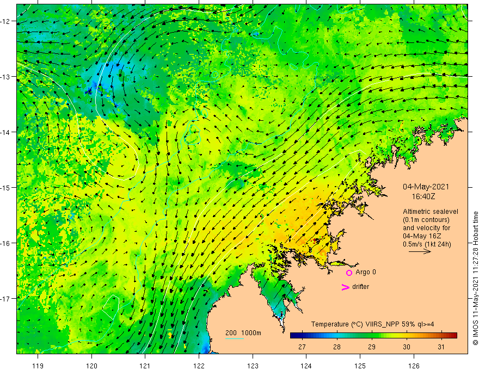Click the 'Argo 0' legend label
This screenshot has width=479, height=370.
[366, 272]
